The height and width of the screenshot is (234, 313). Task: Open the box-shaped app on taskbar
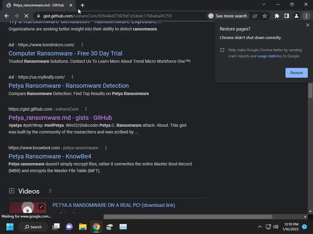[x=110, y=227]
